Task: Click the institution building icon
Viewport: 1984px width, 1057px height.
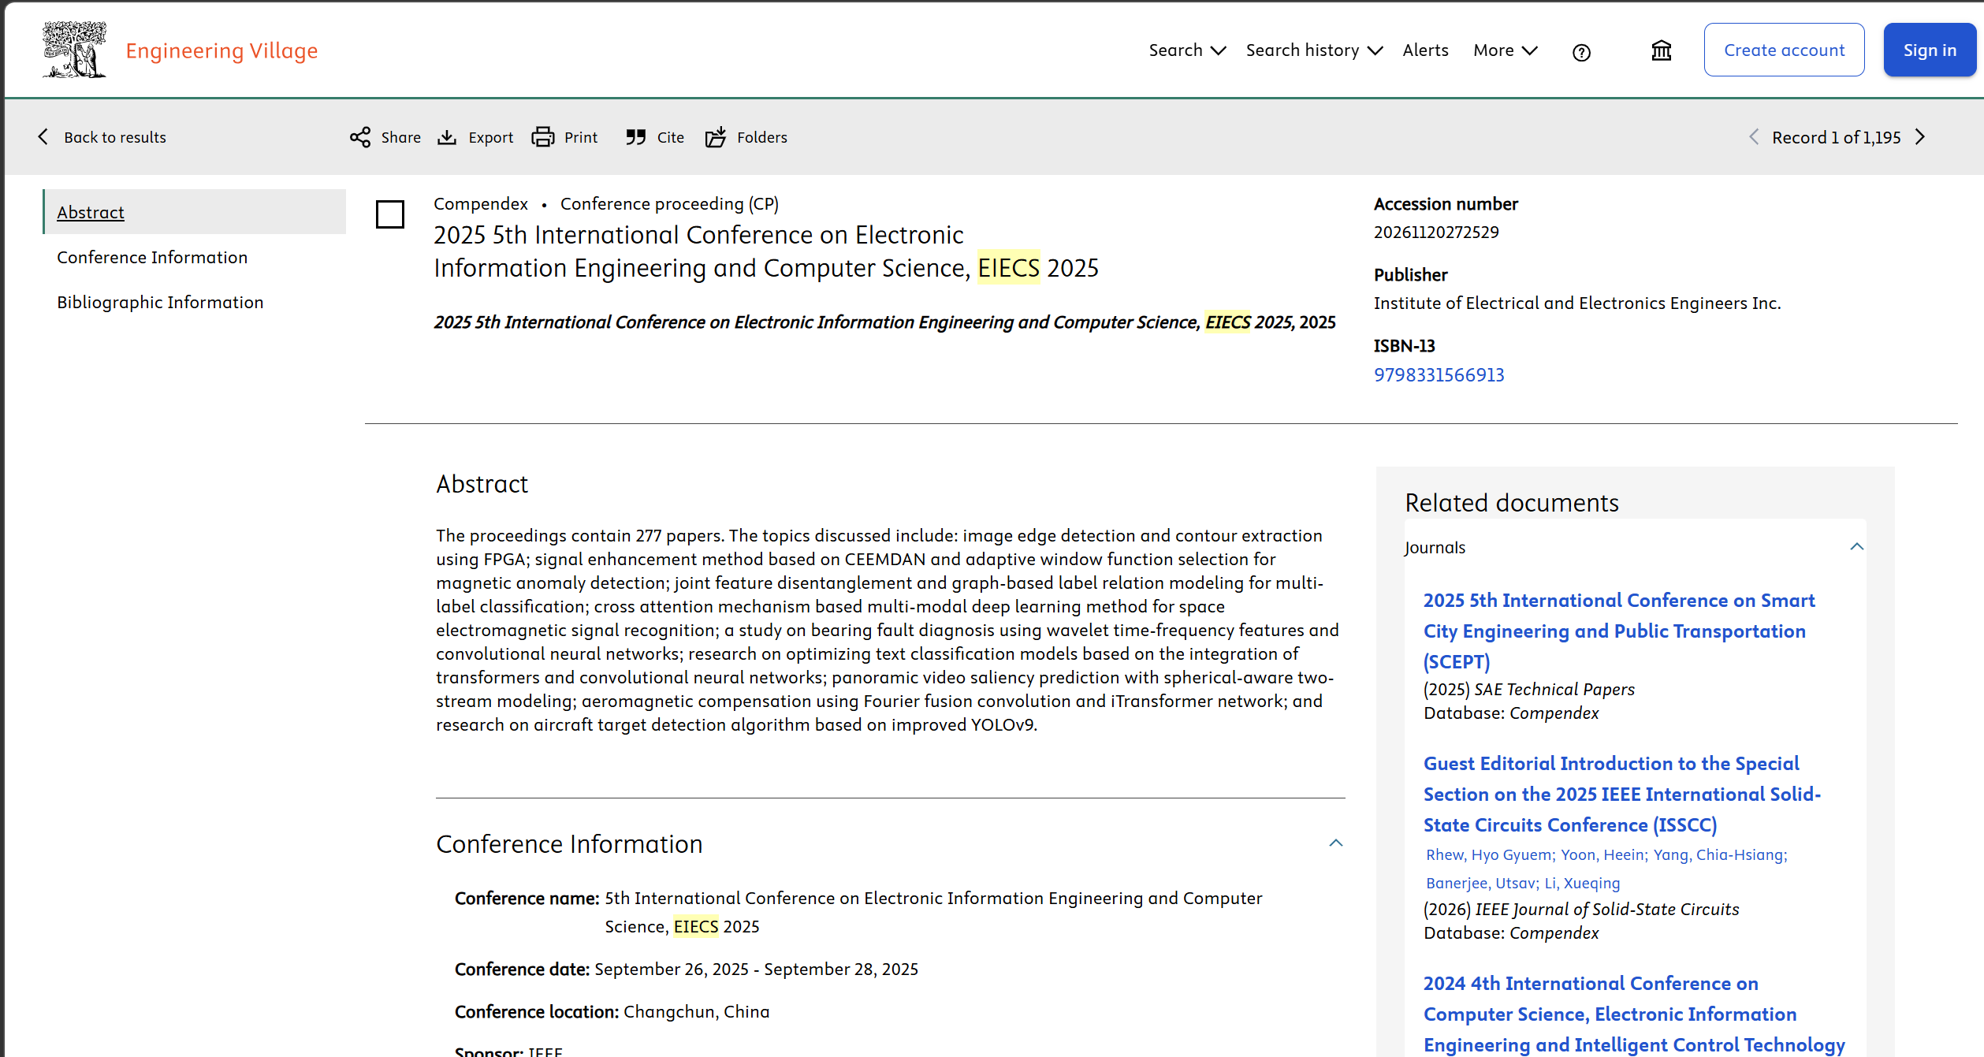Action: click(x=1662, y=50)
